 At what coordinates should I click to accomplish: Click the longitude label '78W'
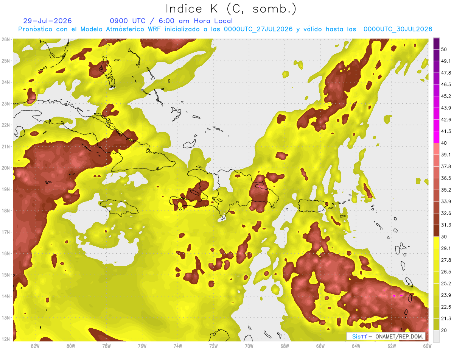pos(106,346)
